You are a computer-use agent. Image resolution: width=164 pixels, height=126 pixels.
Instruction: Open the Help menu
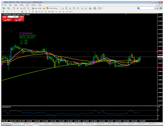(40, 5)
